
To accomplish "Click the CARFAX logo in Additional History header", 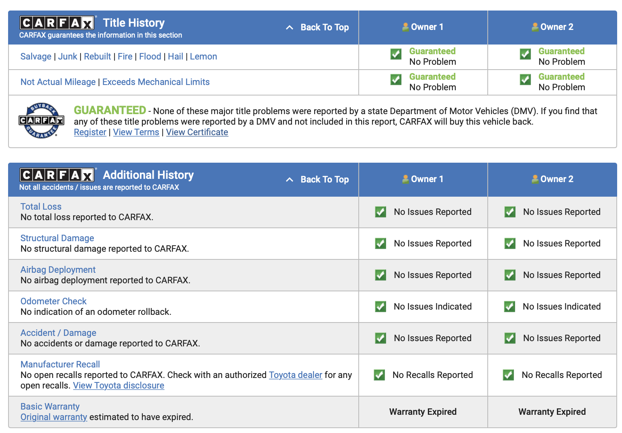I will [57, 175].
